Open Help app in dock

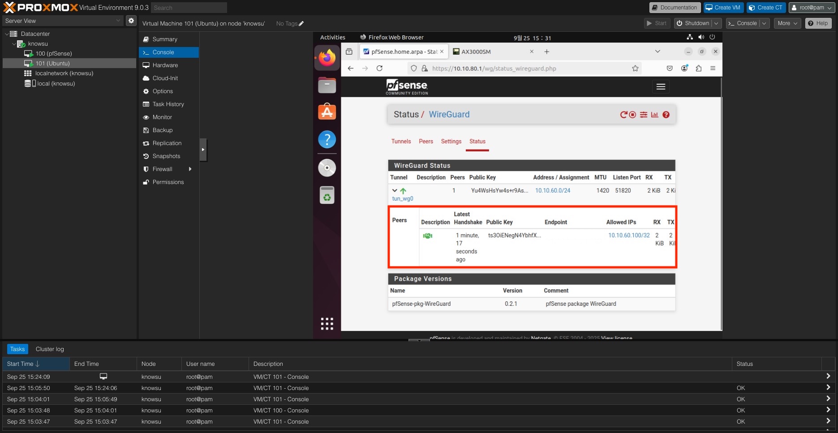[x=327, y=139]
